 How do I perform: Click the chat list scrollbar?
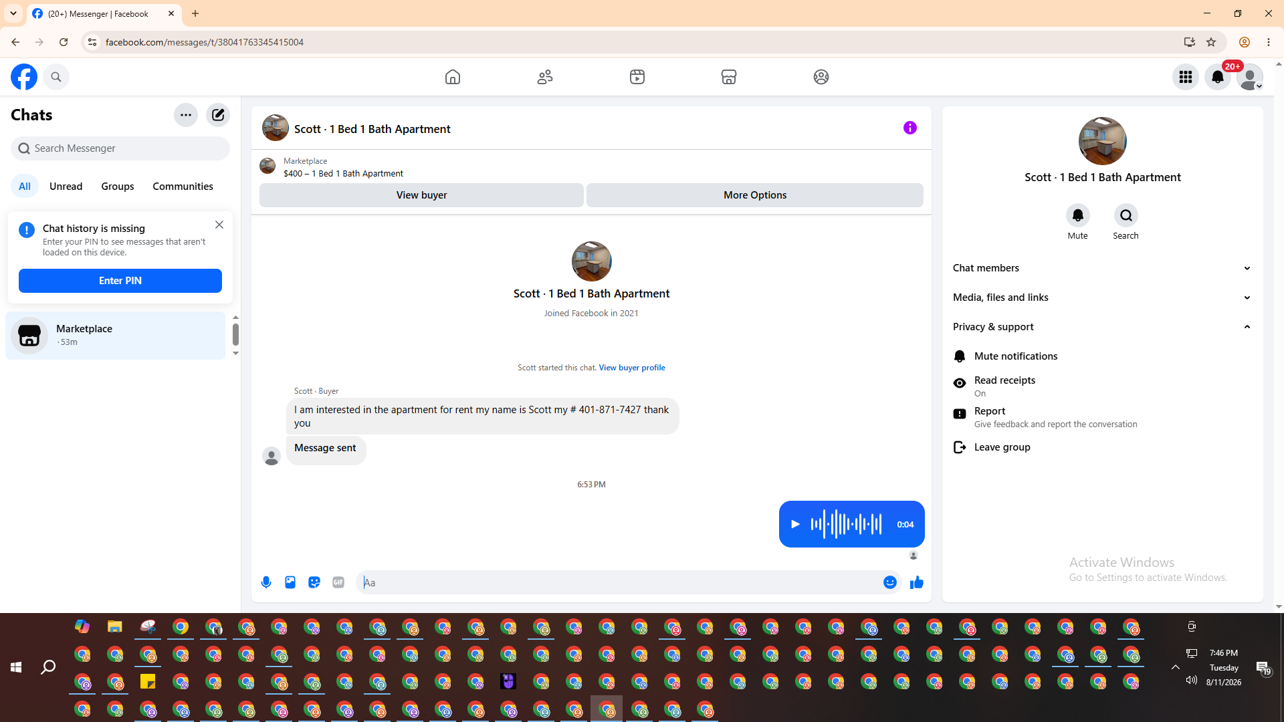pos(235,334)
